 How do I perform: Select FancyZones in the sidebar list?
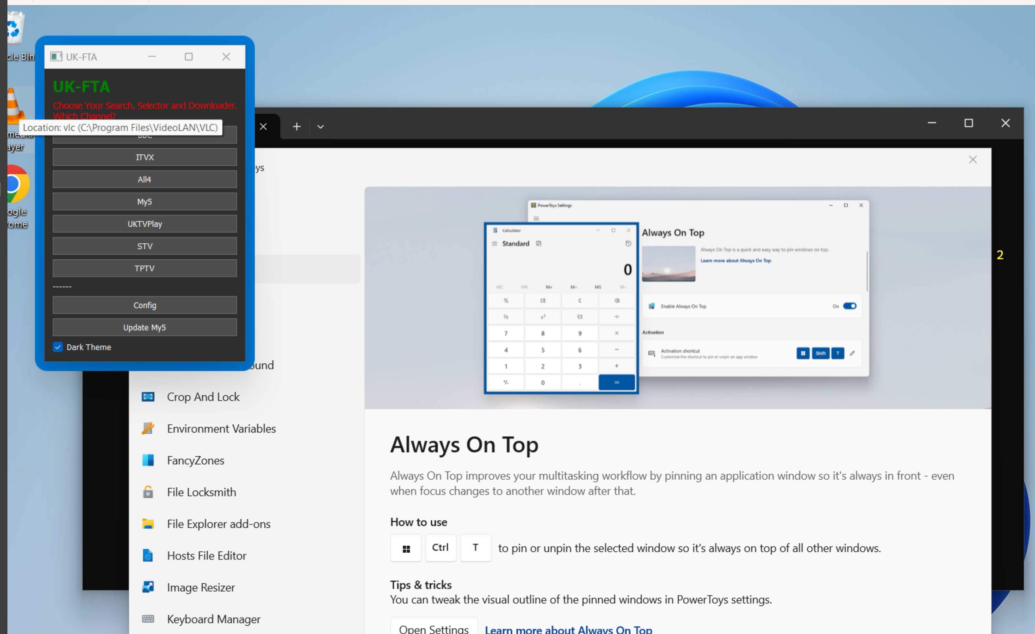[195, 460]
